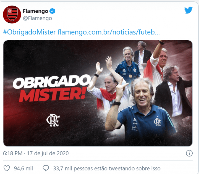The width and height of the screenshot is (199, 174).
Task: Open the @Flamengo handle link
Action: click(x=37, y=18)
